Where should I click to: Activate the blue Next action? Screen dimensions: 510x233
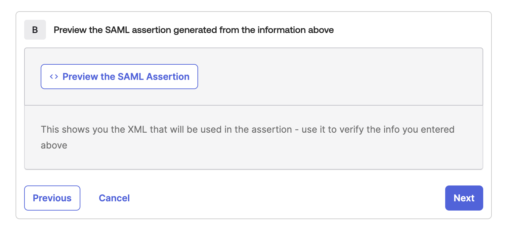(464, 198)
